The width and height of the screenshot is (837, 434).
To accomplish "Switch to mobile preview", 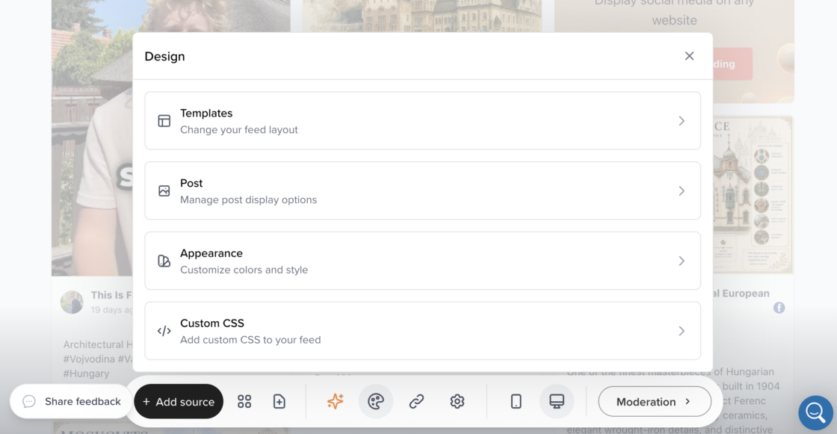I will (x=516, y=401).
